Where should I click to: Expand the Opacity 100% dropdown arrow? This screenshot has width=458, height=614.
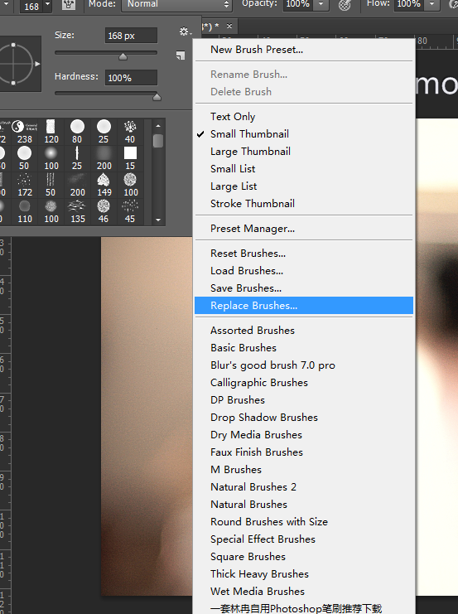coord(321,5)
